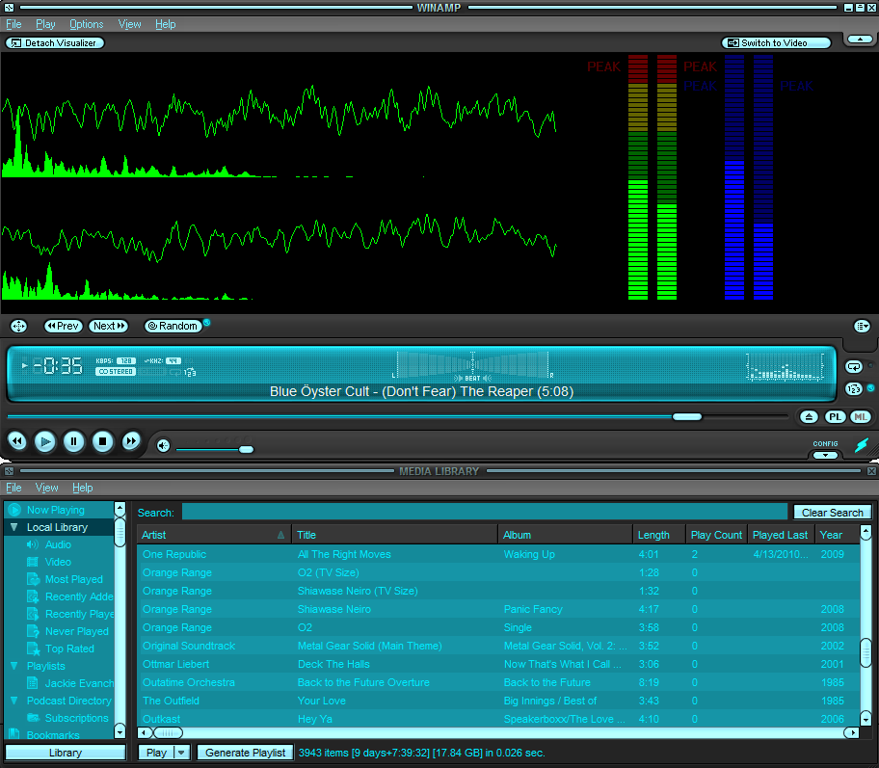Start playback with the Play button

45,441
